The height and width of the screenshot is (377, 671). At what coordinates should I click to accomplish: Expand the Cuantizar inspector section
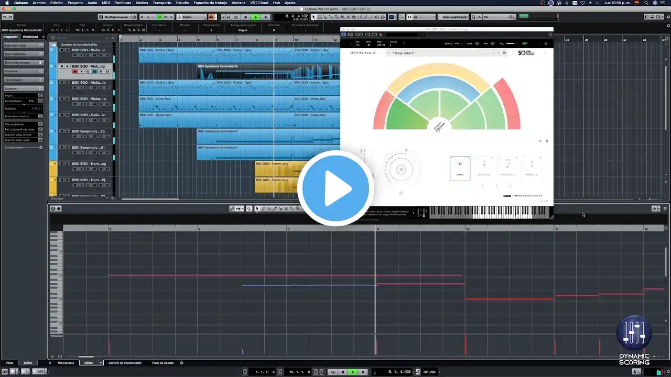(24, 71)
